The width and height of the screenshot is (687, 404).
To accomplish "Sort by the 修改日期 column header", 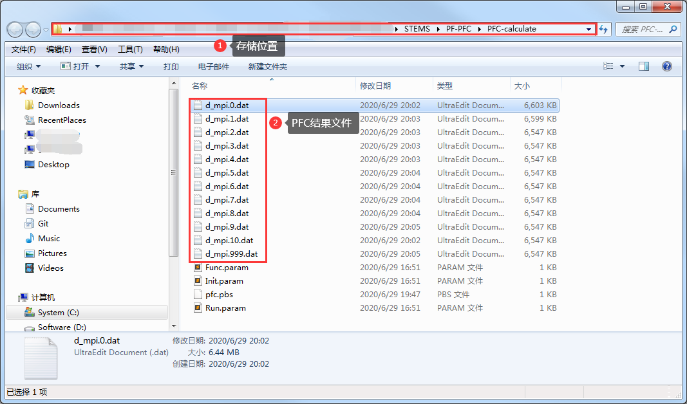I will (375, 86).
